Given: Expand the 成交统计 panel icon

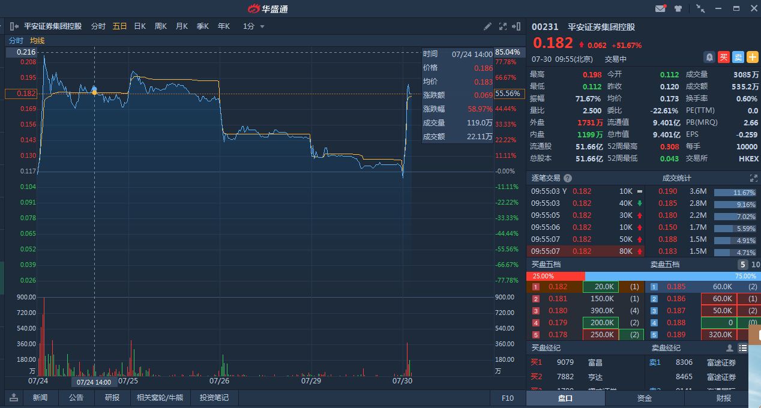Looking at the screenshot, I should pyautogui.click(x=754, y=178).
